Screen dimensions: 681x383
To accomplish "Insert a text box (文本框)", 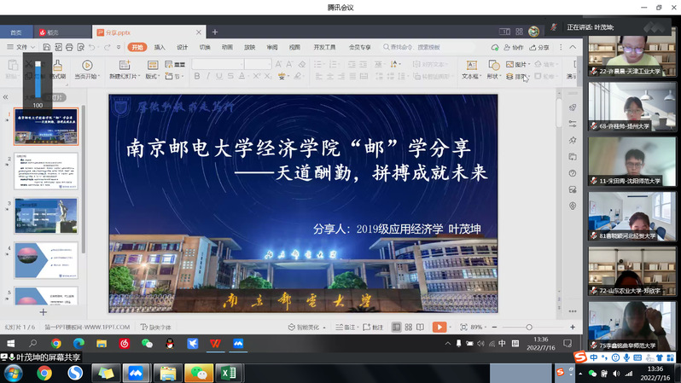I will pos(469,70).
